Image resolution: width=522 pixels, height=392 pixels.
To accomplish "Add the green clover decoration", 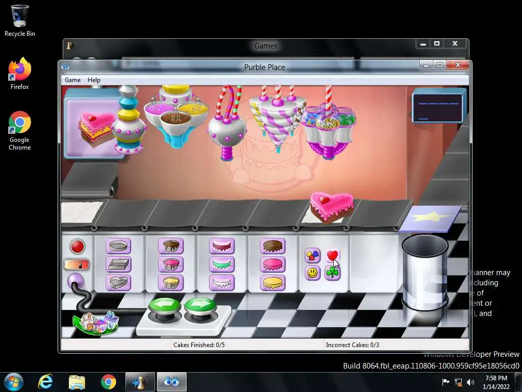I will pyautogui.click(x=332, y=273).
